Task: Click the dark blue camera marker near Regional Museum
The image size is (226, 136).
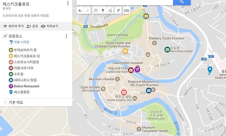Action: pos(149,90)
